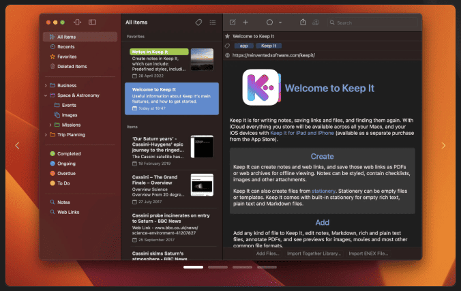Select the Events folder
The width and height of the screenshot is (461, 291).
pyautogui.click(x=69, y=105)
